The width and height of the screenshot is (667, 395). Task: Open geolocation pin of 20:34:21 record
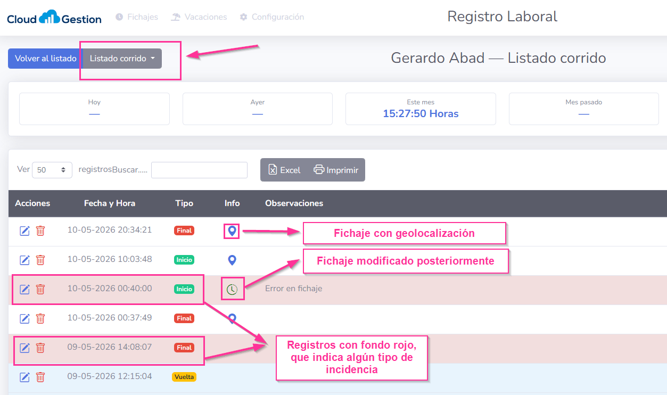[x=232, y=231]
